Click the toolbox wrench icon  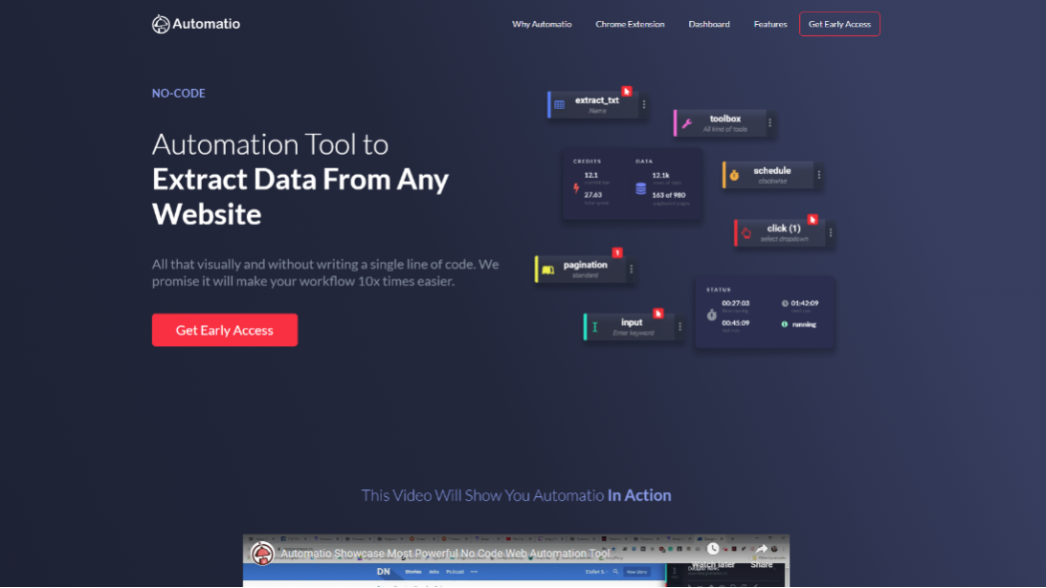point(686,123)
